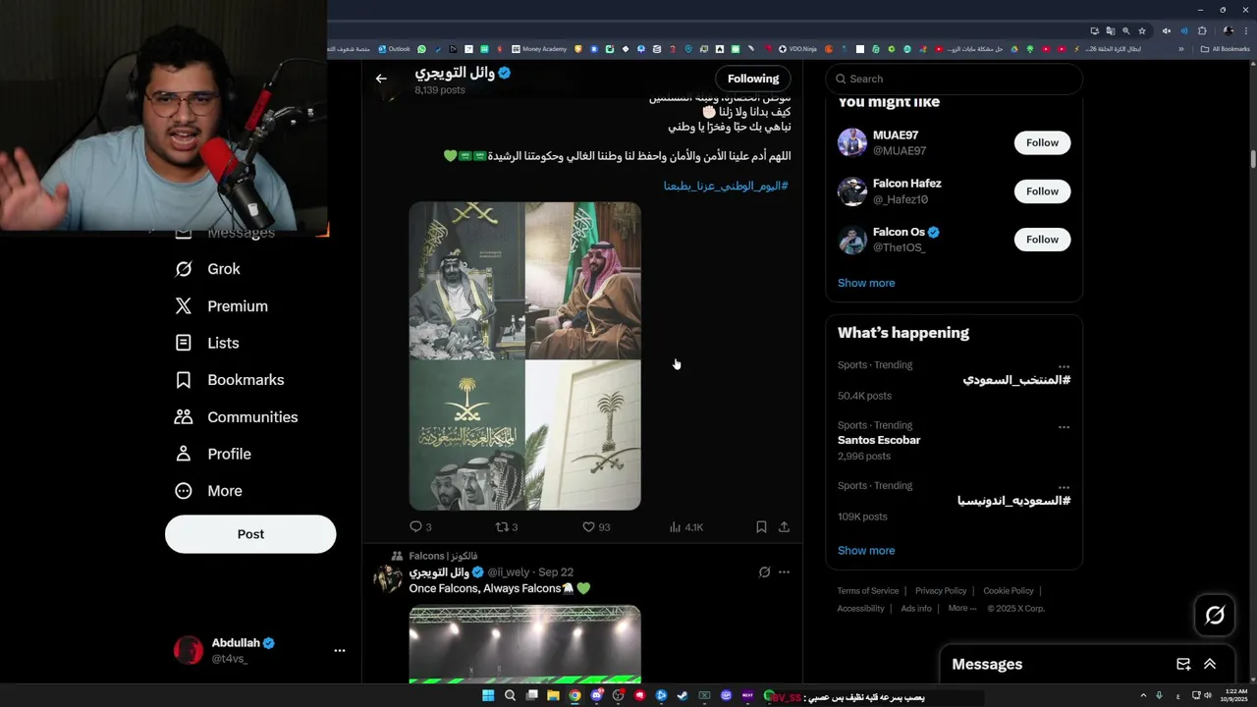Open Abdullah account options menu
The width and height of the screenshot is (1257, 707).
pyautogui.click(x=340, y=650)
